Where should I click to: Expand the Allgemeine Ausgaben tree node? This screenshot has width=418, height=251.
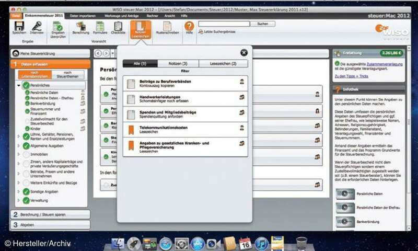19,146
